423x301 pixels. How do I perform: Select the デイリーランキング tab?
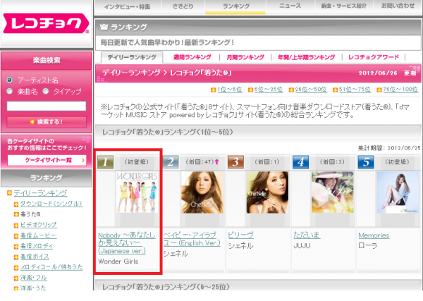(x=132, y=57)
